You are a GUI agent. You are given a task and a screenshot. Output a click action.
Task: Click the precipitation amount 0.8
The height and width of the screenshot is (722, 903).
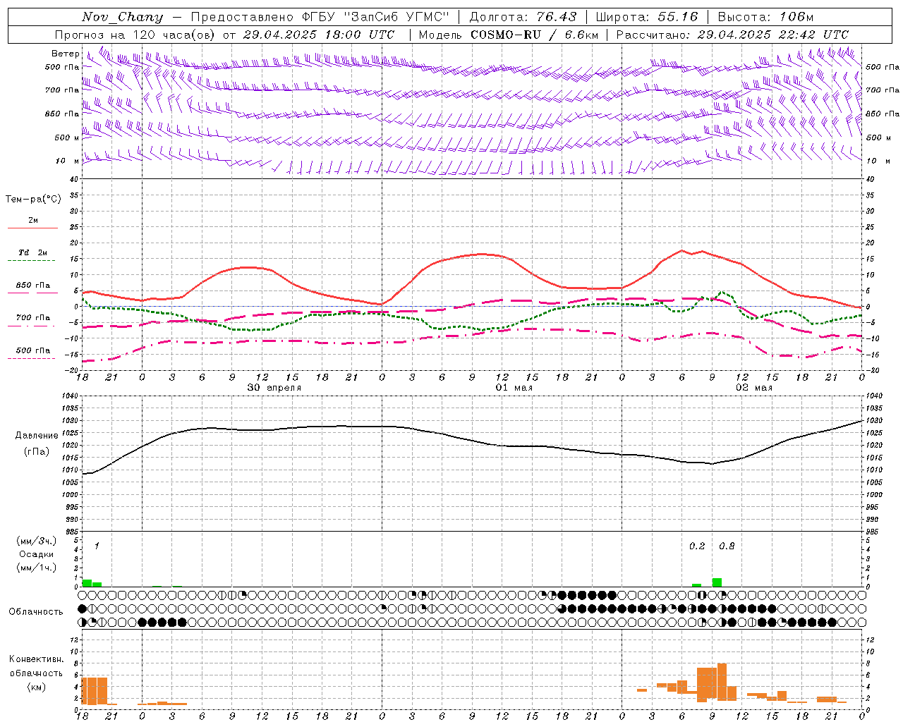click(x=727, y=546)
